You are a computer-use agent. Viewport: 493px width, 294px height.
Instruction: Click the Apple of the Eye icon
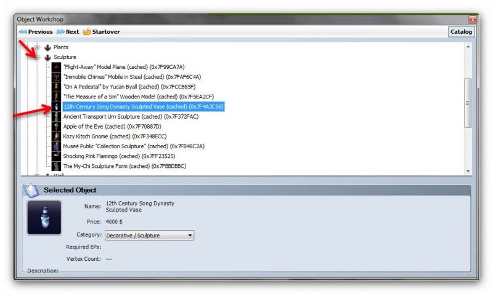click(57, 126)
